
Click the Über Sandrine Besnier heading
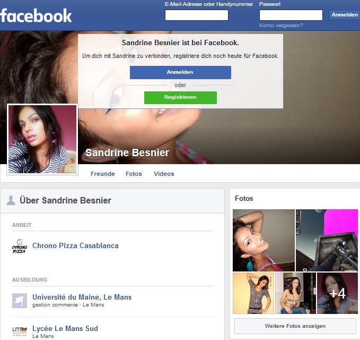point(65,200)
